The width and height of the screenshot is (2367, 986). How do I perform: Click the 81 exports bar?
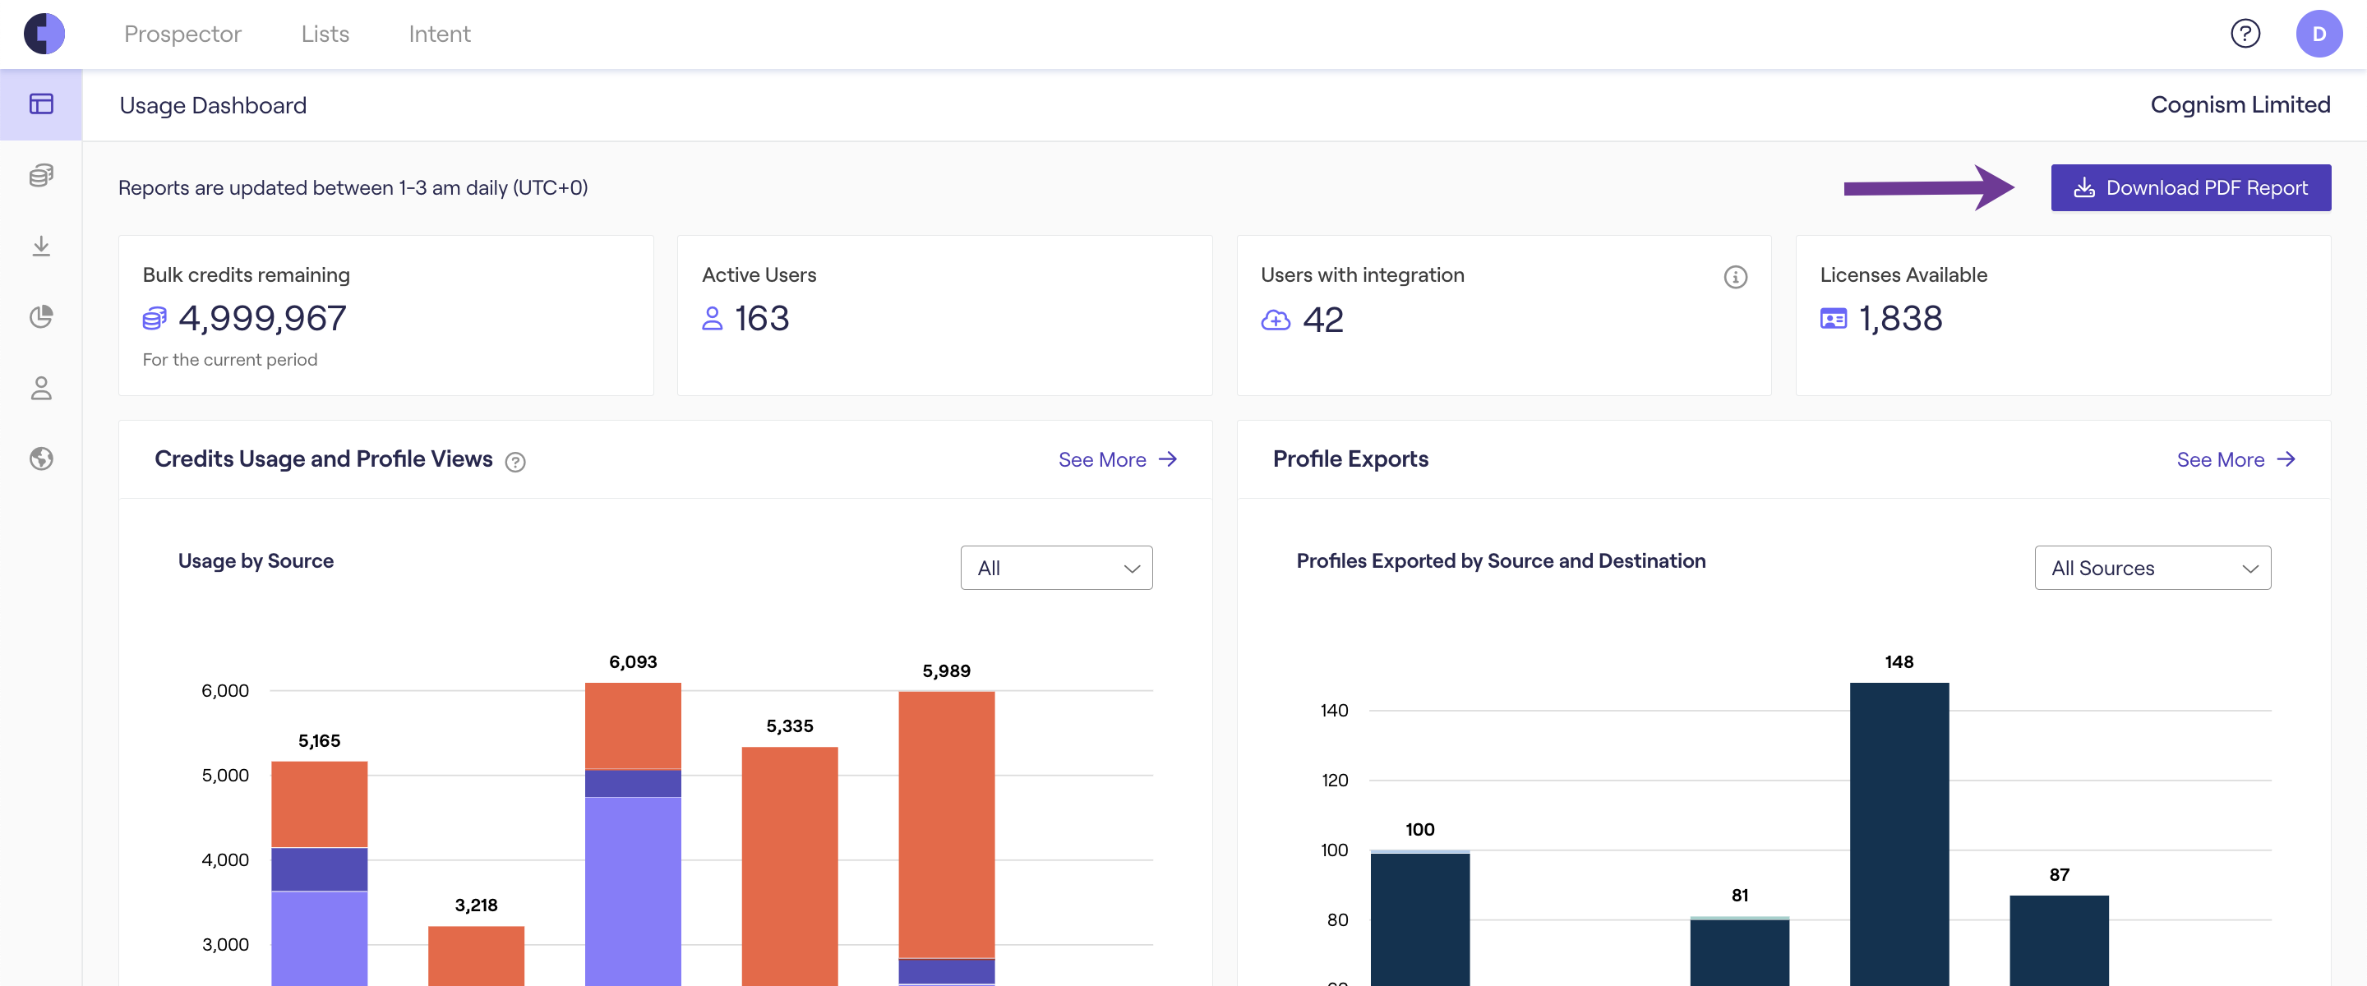pyautogui.click(x=1739, y=951)
